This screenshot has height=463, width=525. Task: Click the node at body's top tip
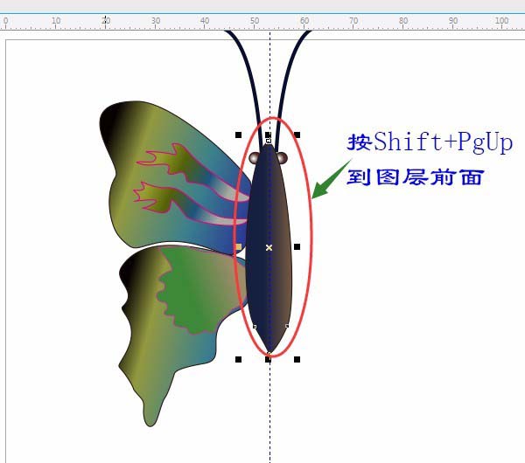point(269,142)
